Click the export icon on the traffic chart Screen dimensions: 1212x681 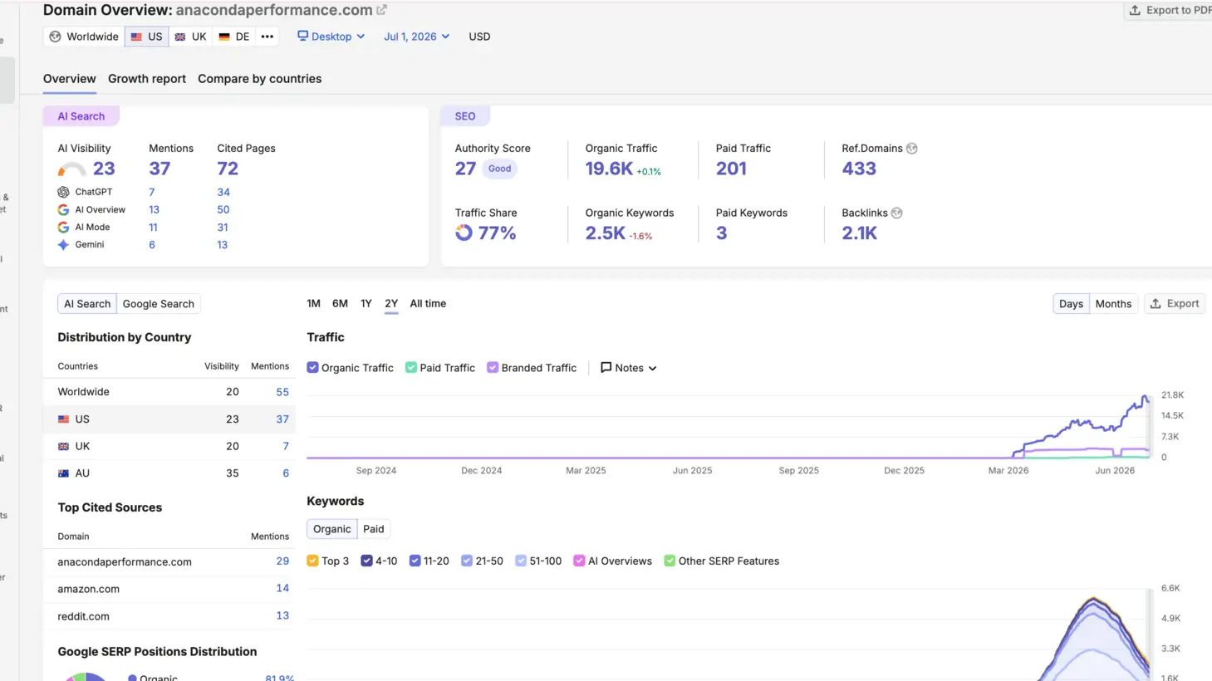point(1156,304)
